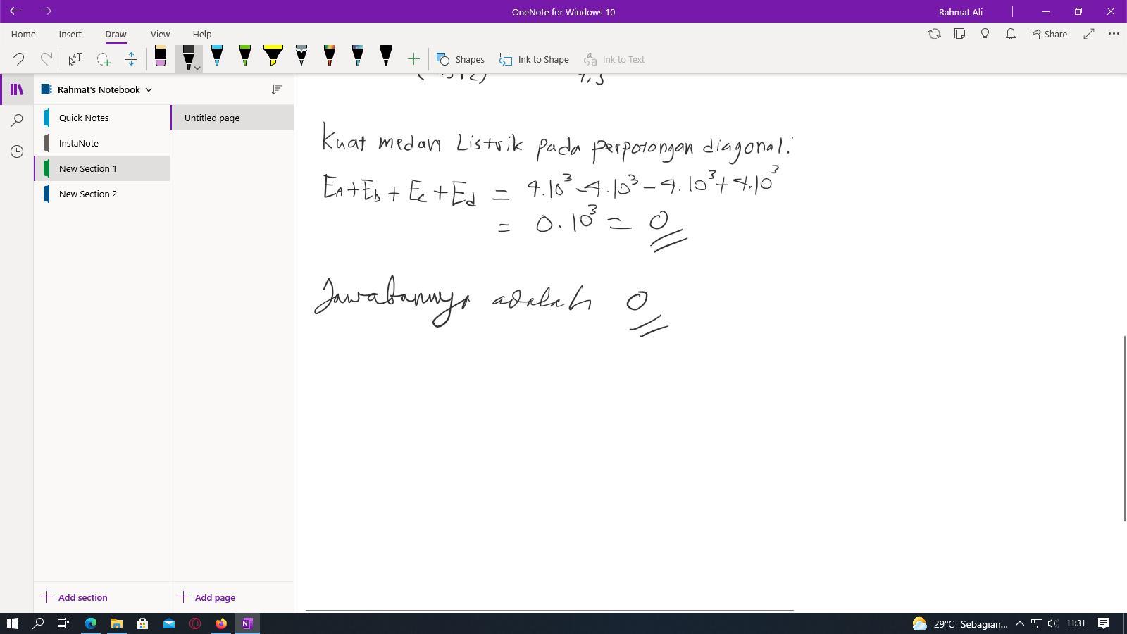Select New Section 2
This screenshot has height=634, width=1127.
102,194
